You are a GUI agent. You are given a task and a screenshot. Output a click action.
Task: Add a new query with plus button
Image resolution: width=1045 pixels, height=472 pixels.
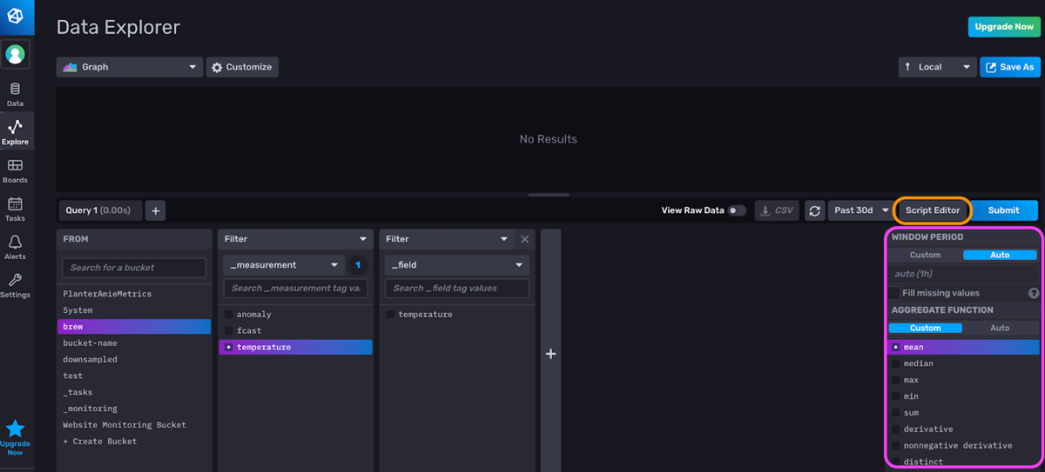pos(155,210)
